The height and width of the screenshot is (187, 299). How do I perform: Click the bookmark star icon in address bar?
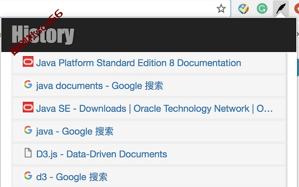click(x=221, y=8)
